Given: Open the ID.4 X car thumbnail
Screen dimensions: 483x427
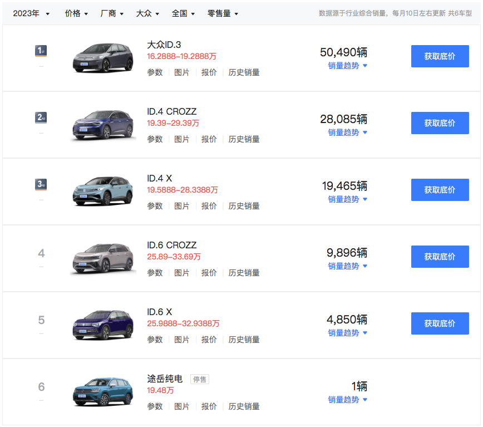Looking at the screenshot, I should pos(103,191).
